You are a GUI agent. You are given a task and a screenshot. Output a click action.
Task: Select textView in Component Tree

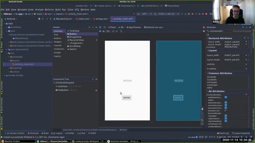(x=63, y=87)
